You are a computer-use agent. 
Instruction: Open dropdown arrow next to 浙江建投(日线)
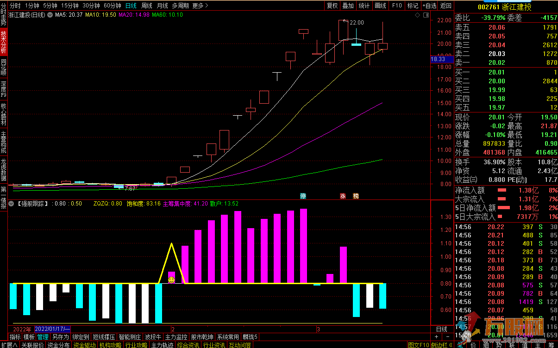(x=50, y=15)
